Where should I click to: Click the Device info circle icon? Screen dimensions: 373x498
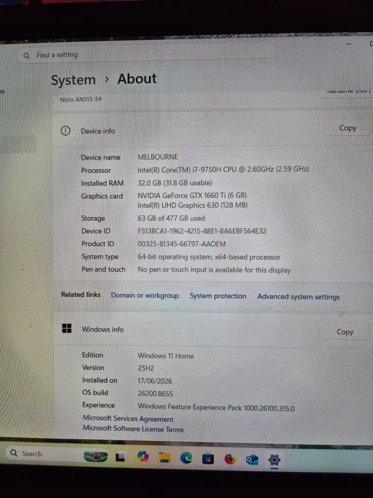coord(66,131)
